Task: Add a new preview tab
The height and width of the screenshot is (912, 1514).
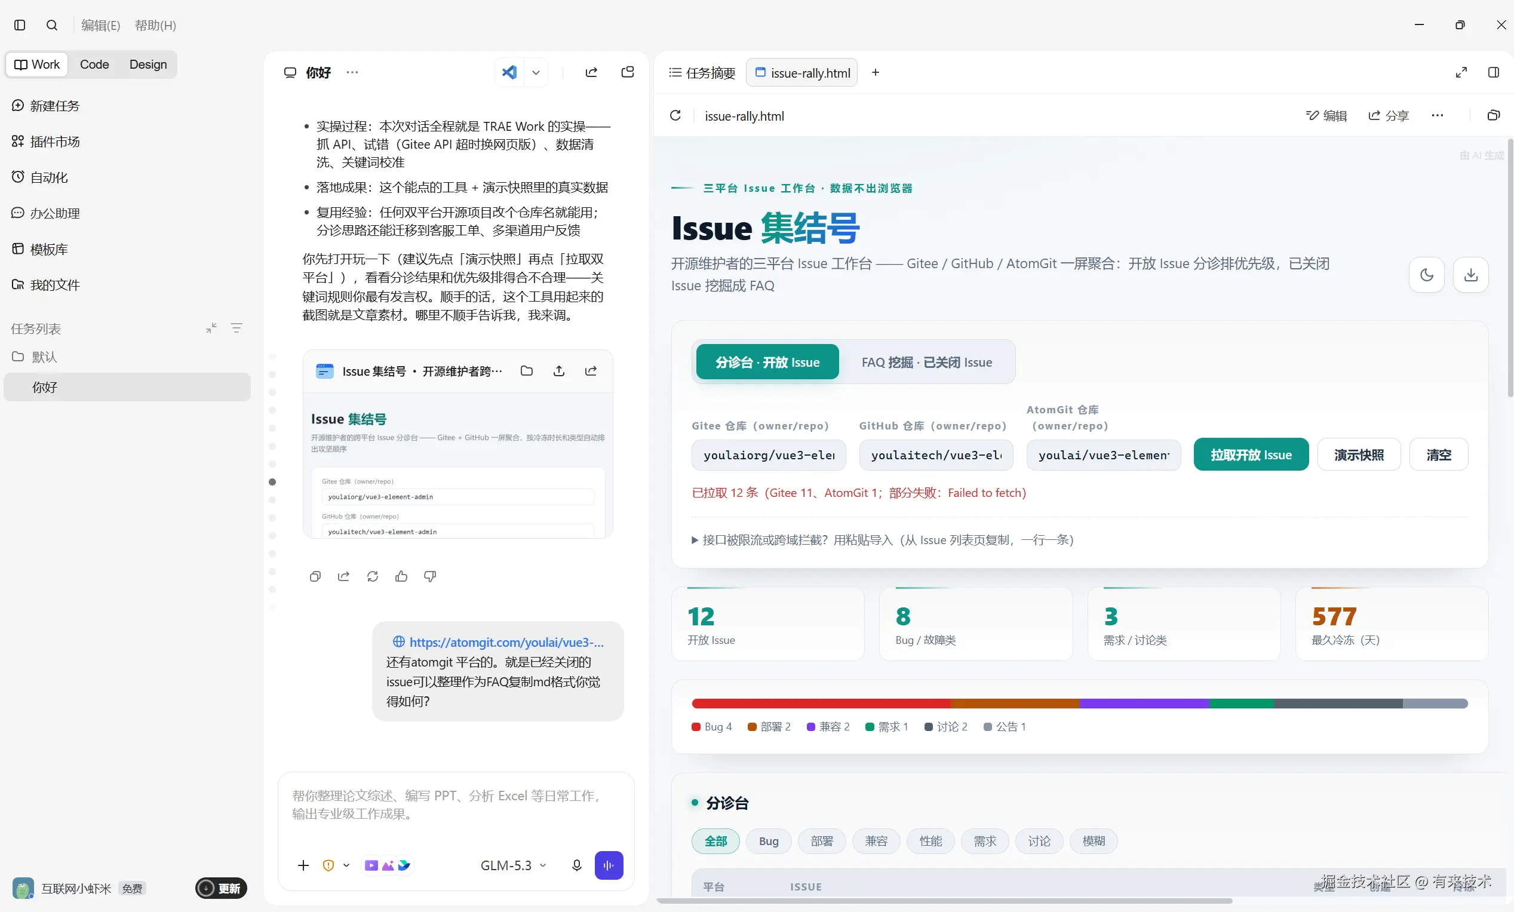Action: click(876, 72)
